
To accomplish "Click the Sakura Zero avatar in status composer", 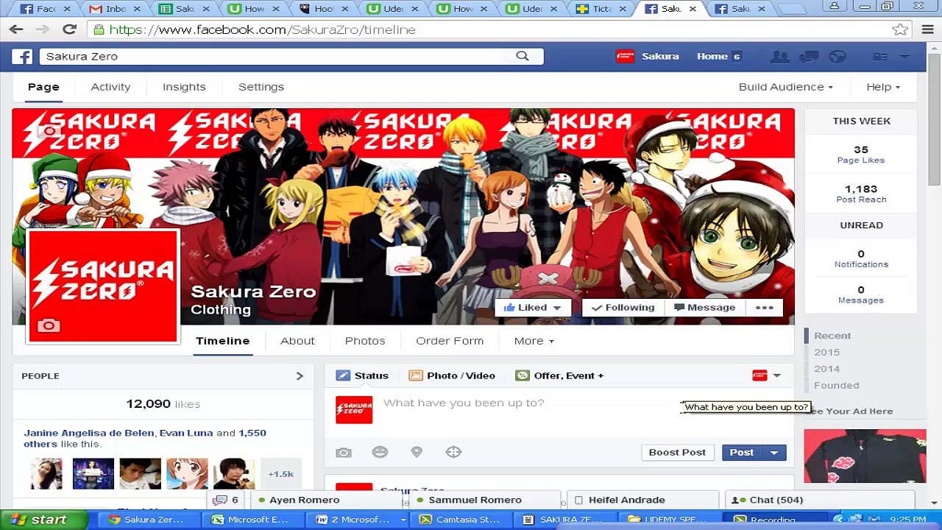I will coord(354,410).
